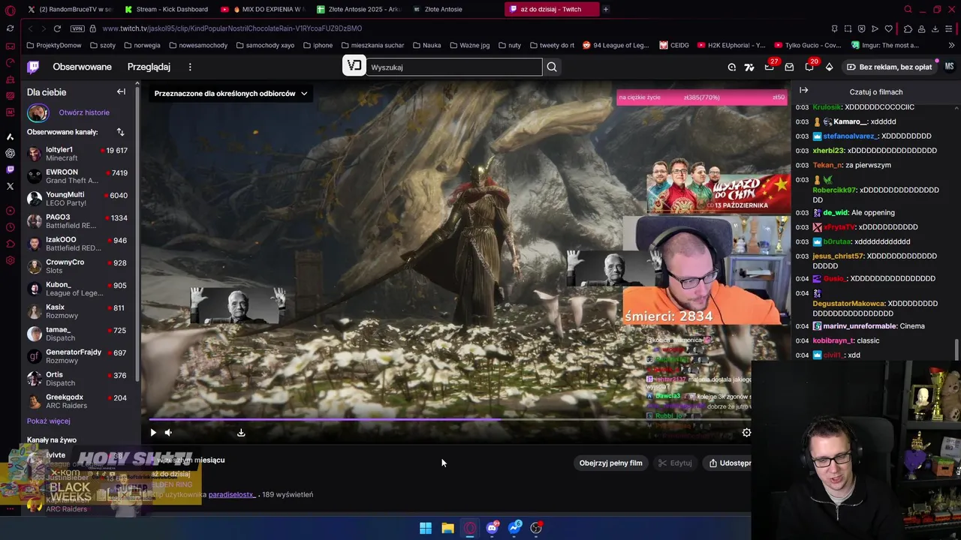Sort followed channels with the arrows icon
Screen dimensions: 961x540
[x=120, y=132]
